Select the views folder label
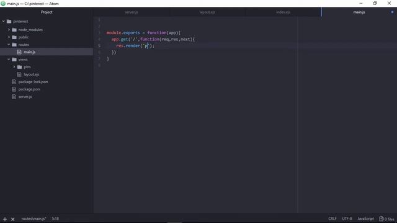Image resolution: width=397 pixels, height=223 pixels. point(23,59)
